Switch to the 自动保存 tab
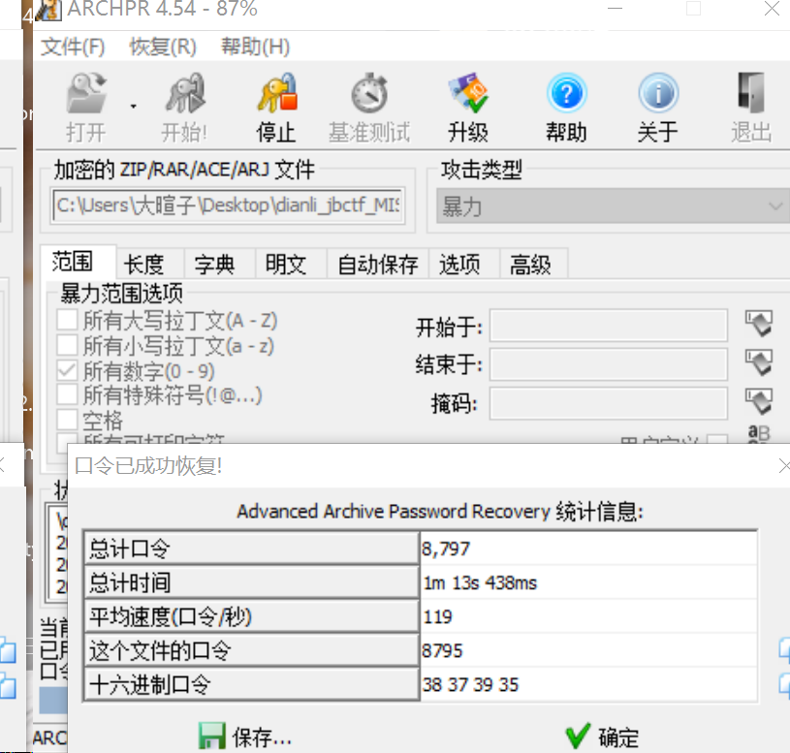Image resolution: width=790 pixels, height=753 pixels. [378, 264]
